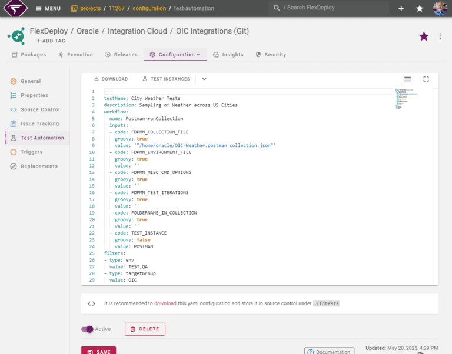
Task: Open the hamburger MENU button
Action: [48, 8]
